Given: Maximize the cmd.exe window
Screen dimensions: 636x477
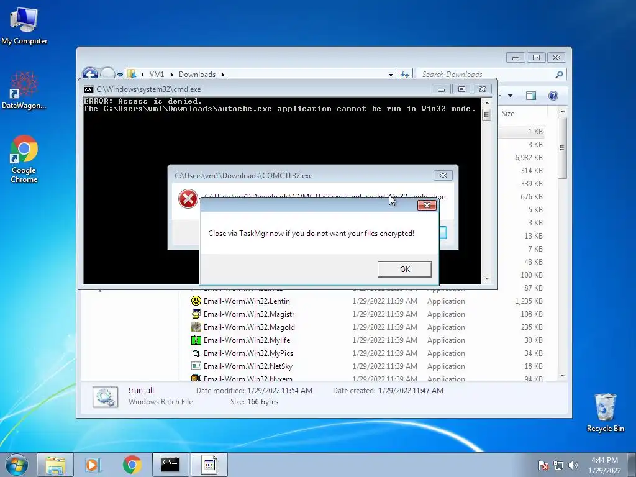Looking at the screenshot, I should coord(461,89).
